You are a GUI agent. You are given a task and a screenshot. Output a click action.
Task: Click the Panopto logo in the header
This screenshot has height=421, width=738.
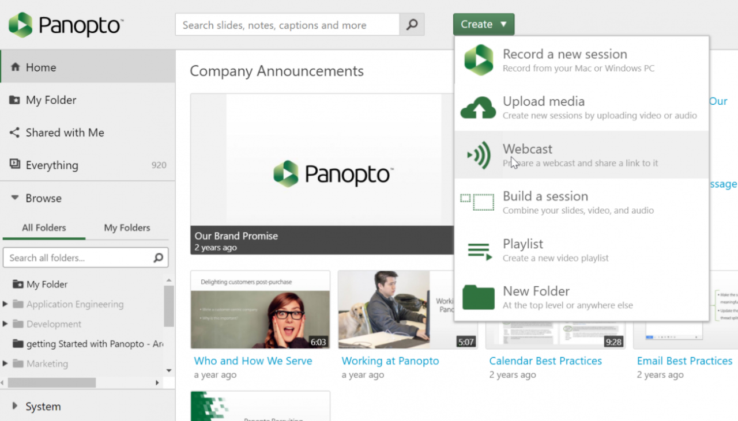coord(66,25)
